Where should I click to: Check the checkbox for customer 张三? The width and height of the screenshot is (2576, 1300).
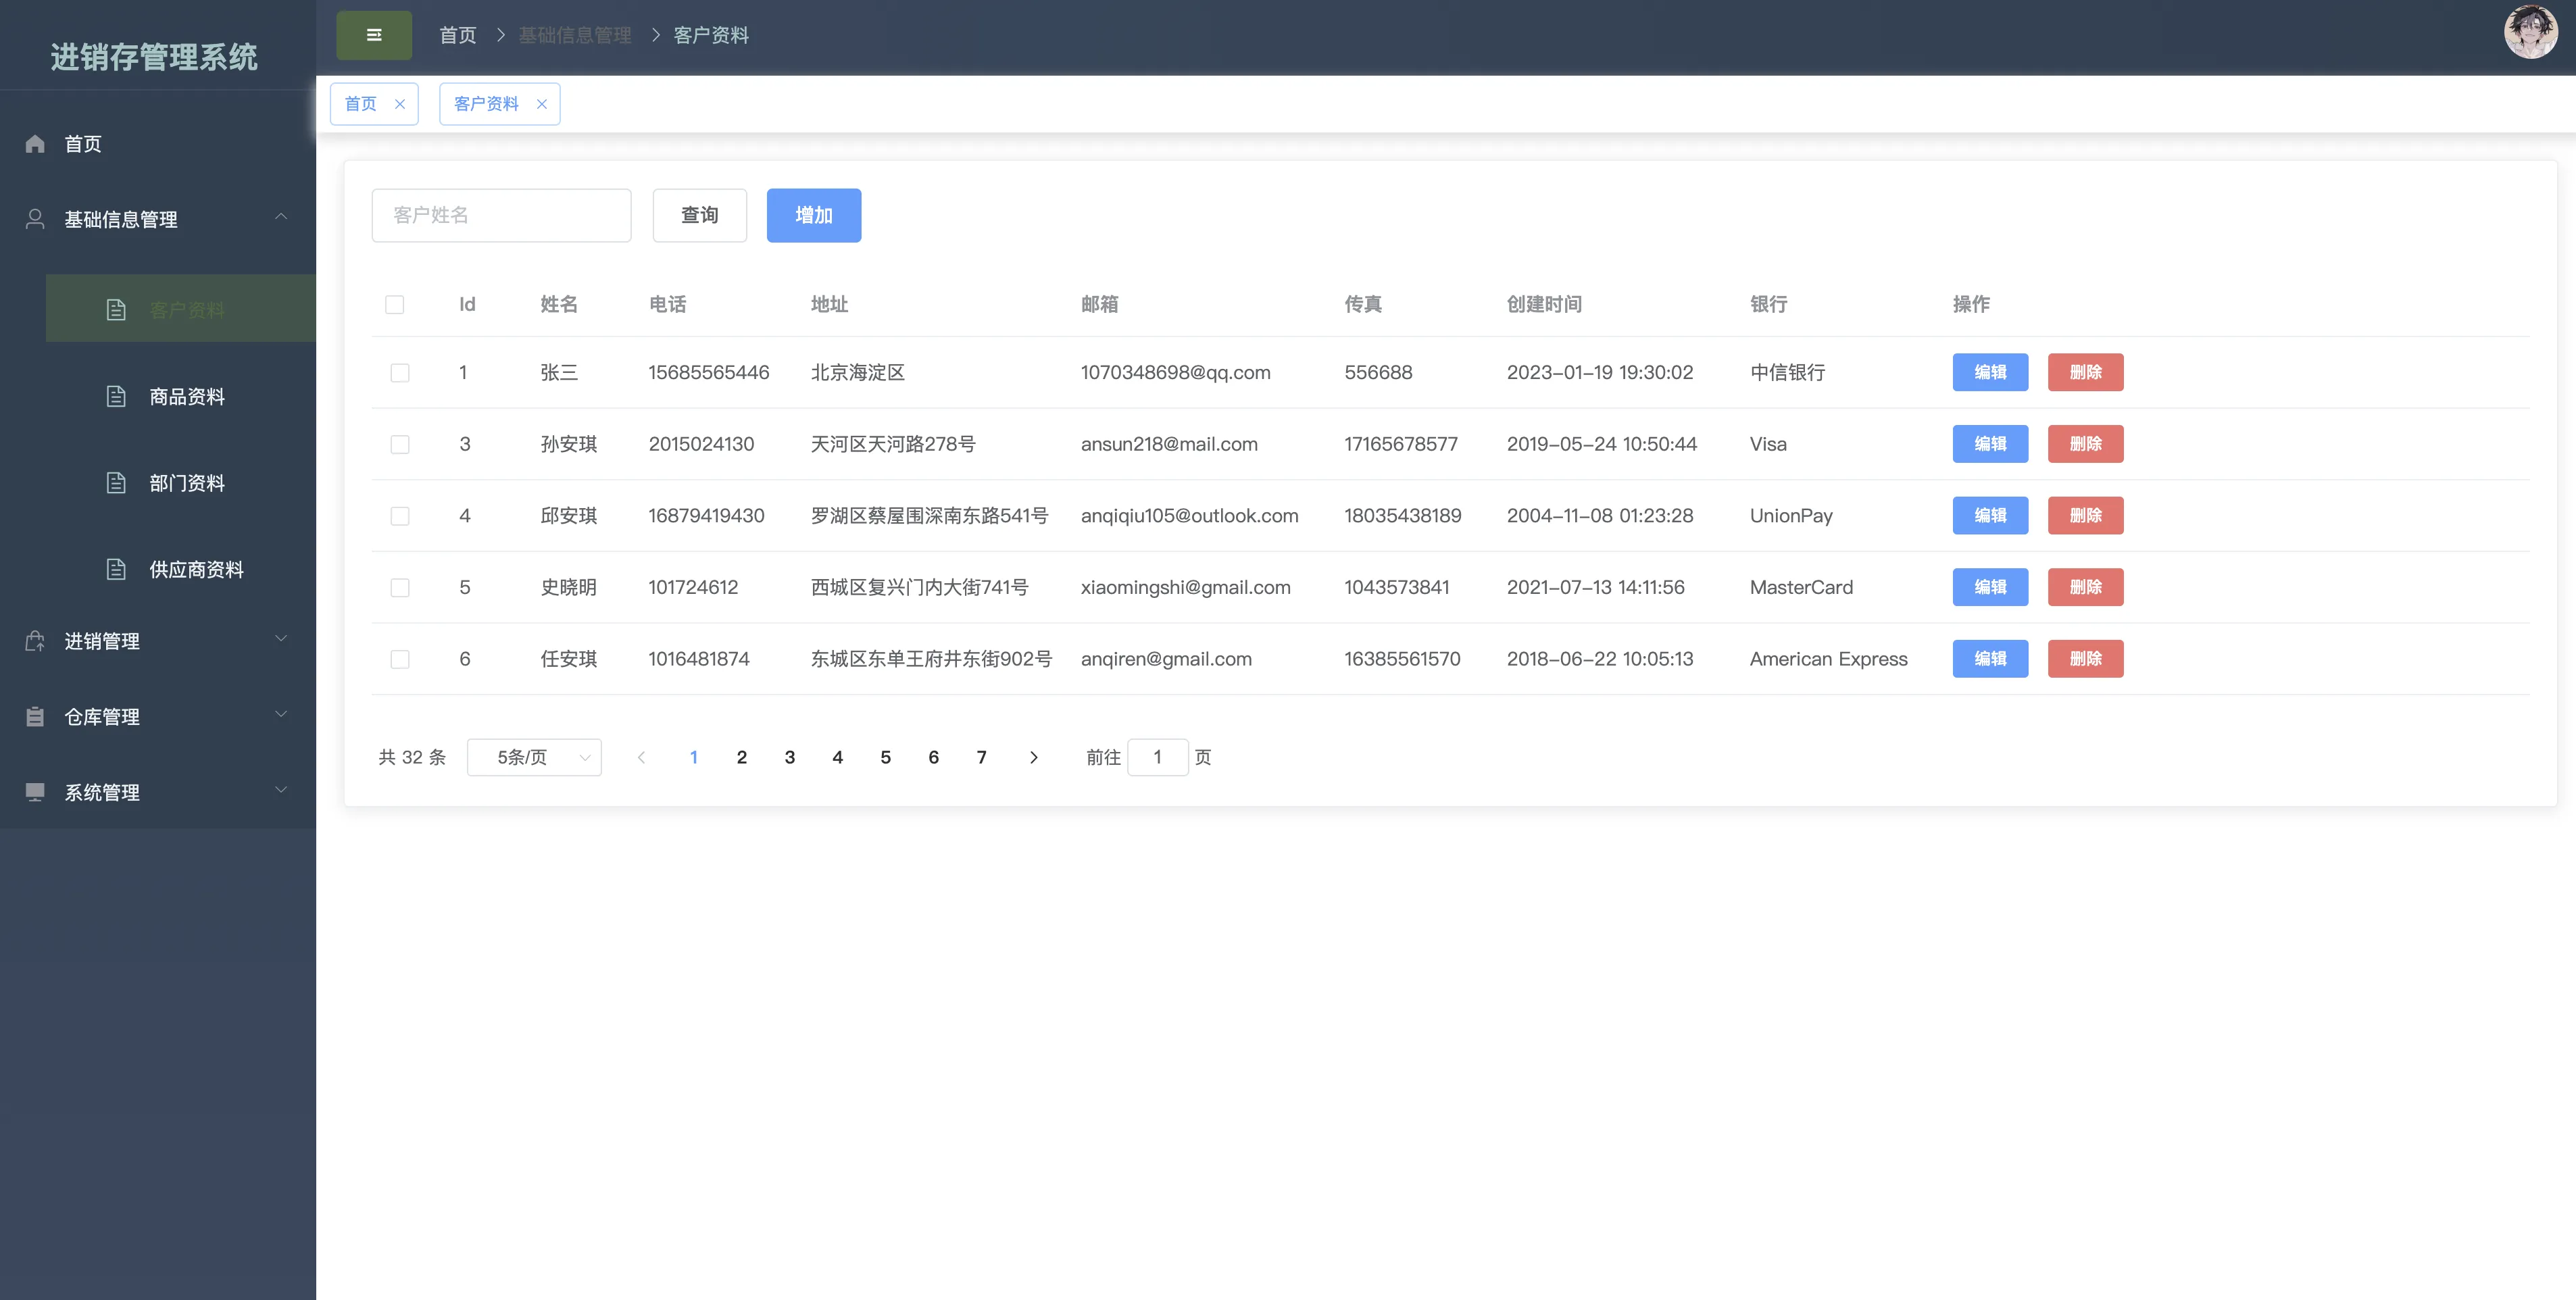pos(400,373)
